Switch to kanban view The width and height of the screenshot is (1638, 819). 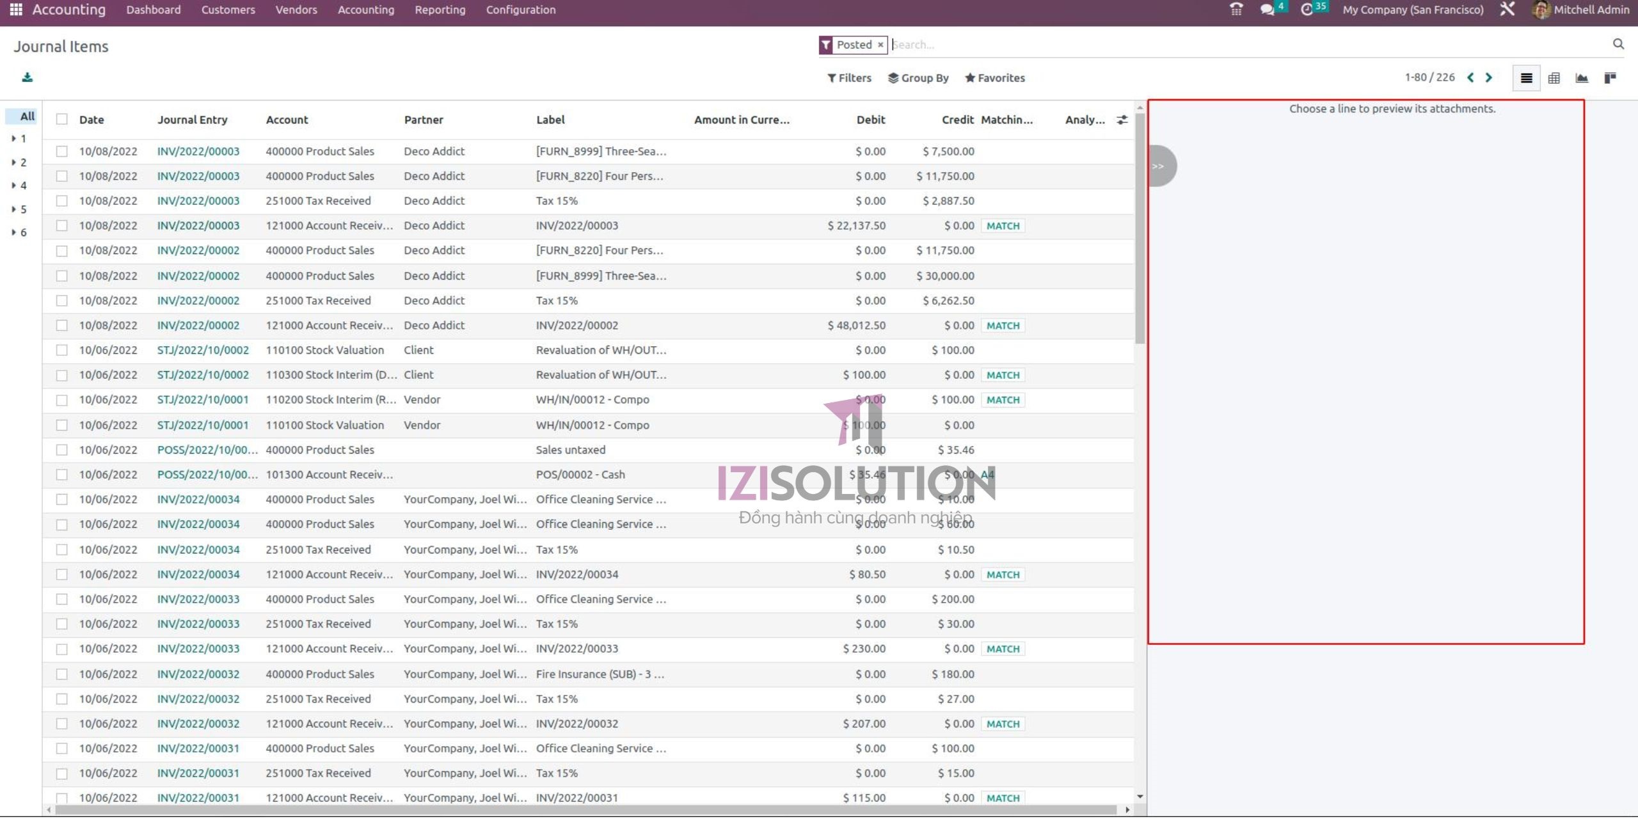(x=1610, y=77)
